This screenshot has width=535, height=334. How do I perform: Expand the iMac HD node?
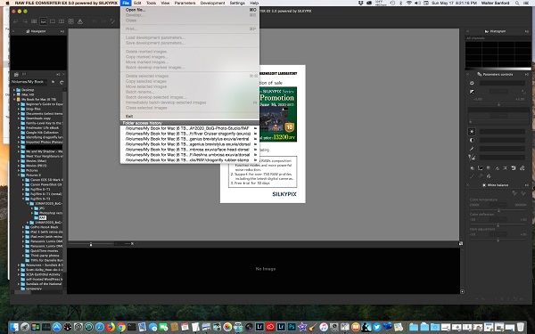14,94
